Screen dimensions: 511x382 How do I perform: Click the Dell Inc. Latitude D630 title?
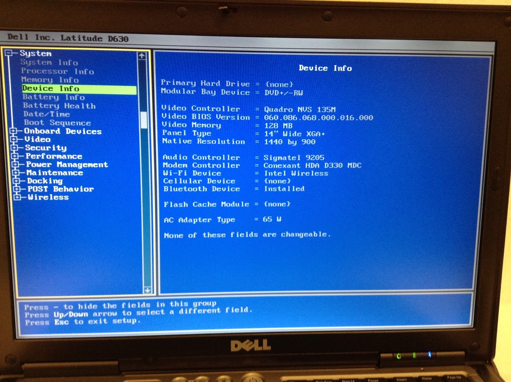pyautogui.click(x=68, y=38)
